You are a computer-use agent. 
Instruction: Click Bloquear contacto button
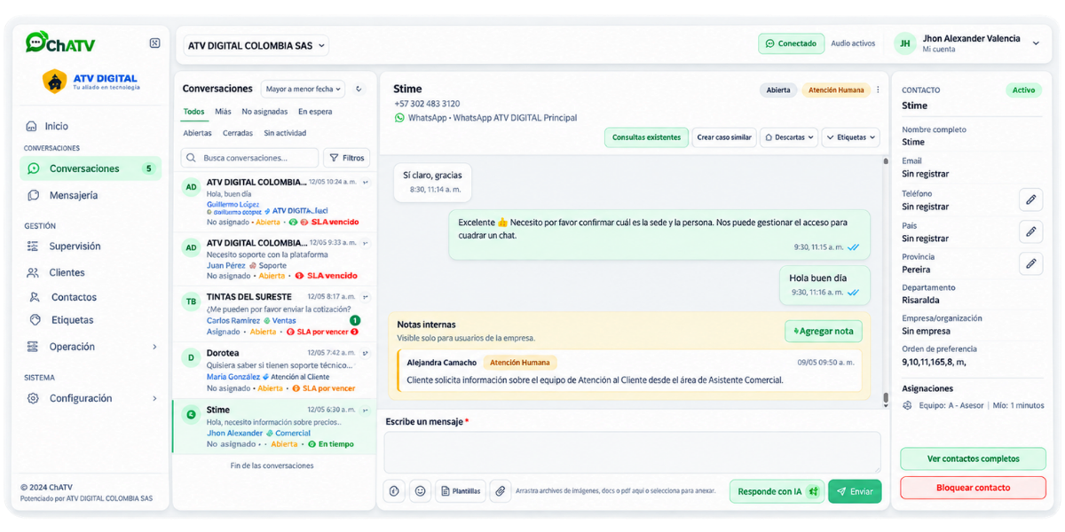973,488
